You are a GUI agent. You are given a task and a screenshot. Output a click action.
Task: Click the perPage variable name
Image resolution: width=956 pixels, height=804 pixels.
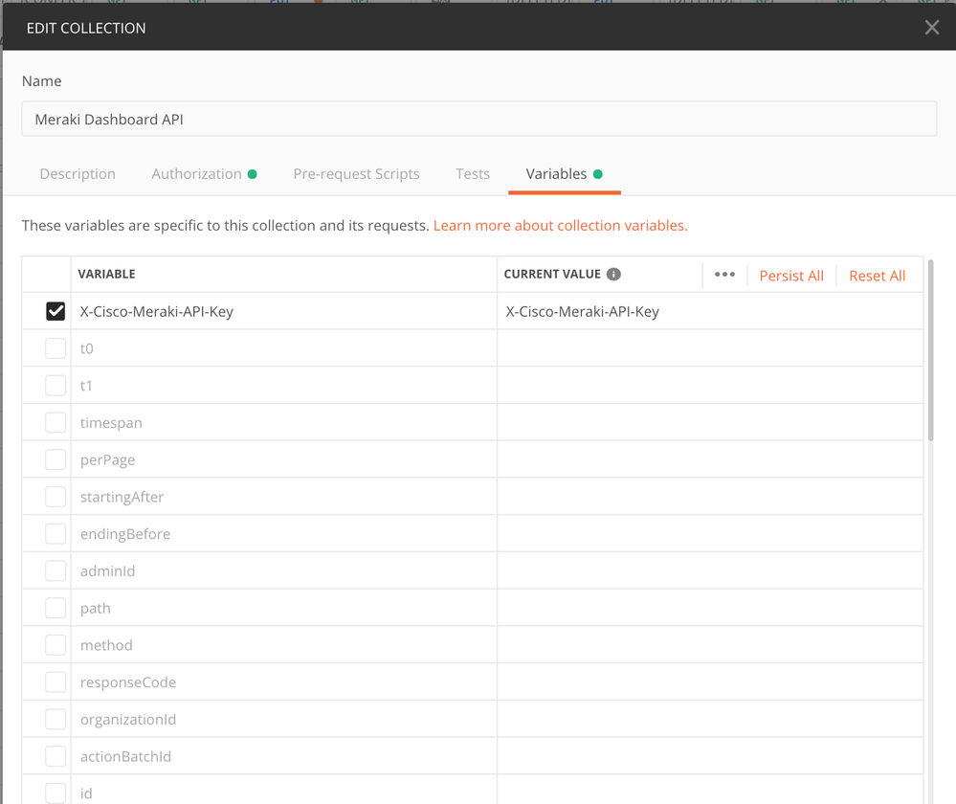[x=107, y=460]
